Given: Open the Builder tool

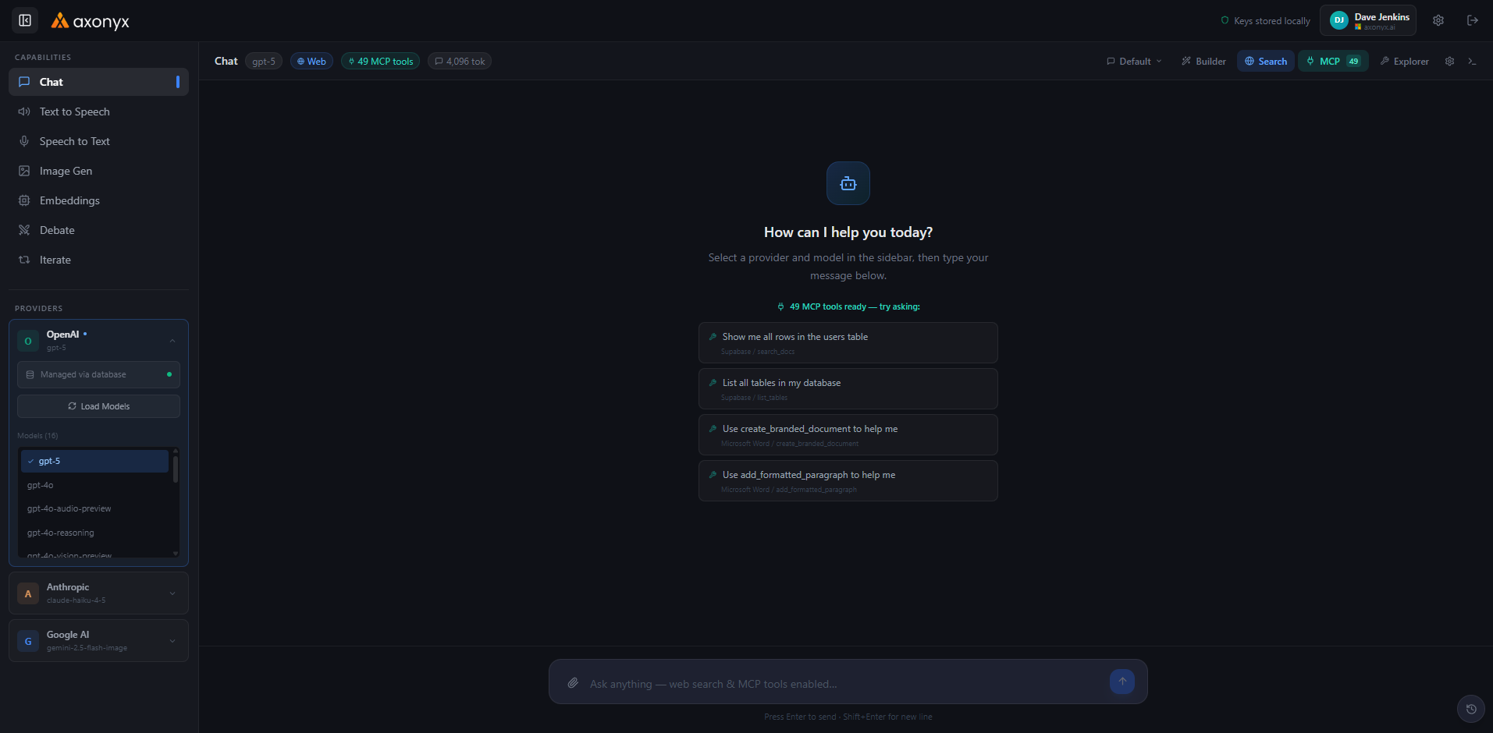Looking at the screenshot, I should 1203,62.
